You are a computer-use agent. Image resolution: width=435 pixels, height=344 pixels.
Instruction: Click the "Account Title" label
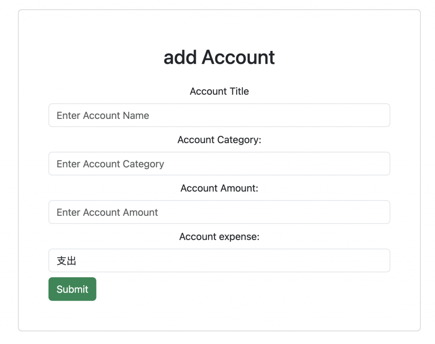(219, 91)
